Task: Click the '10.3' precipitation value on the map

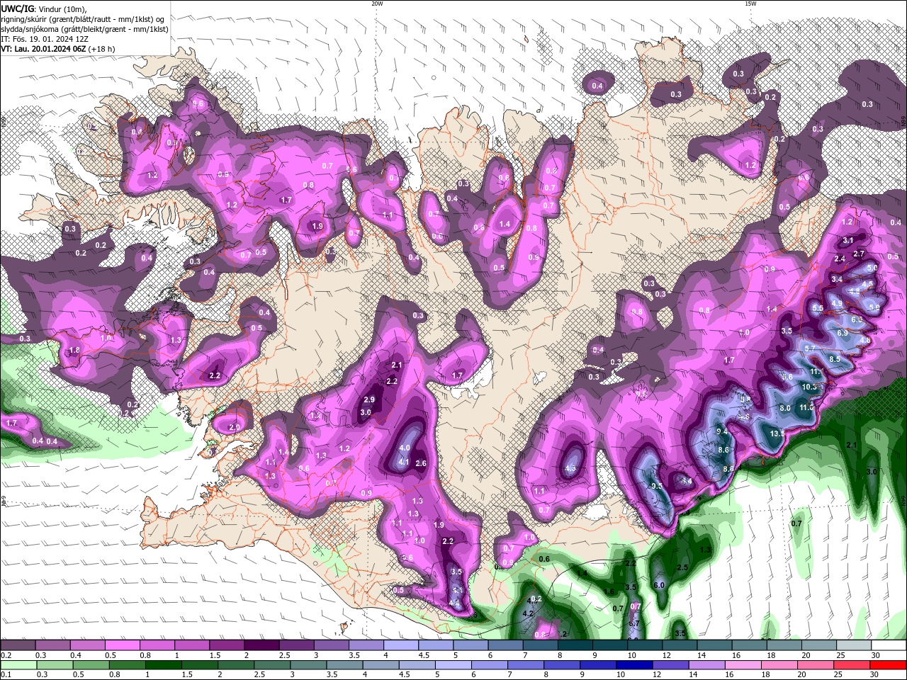Action: tap(809, 387)
